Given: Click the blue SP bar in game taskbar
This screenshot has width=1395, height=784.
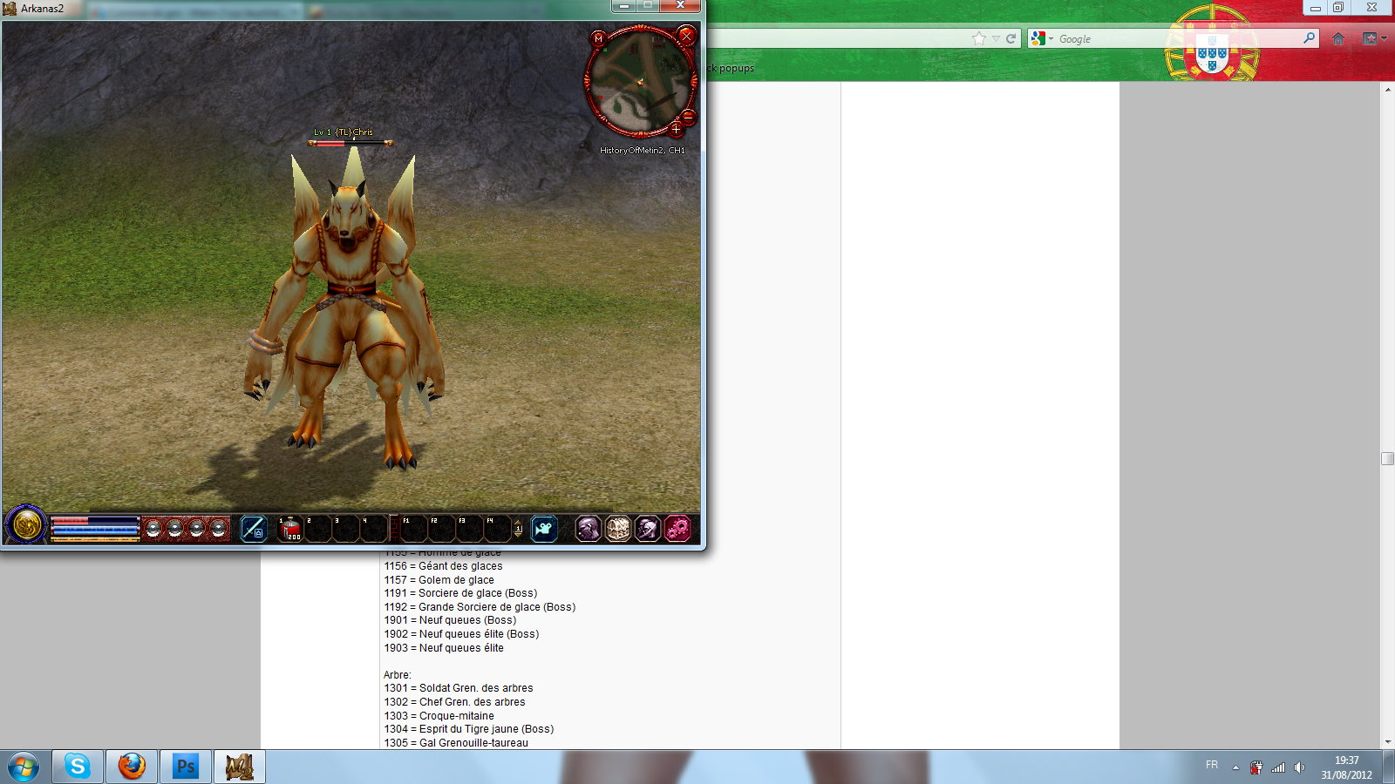Looking at the screenshot, I should click(x=95, y=530).
